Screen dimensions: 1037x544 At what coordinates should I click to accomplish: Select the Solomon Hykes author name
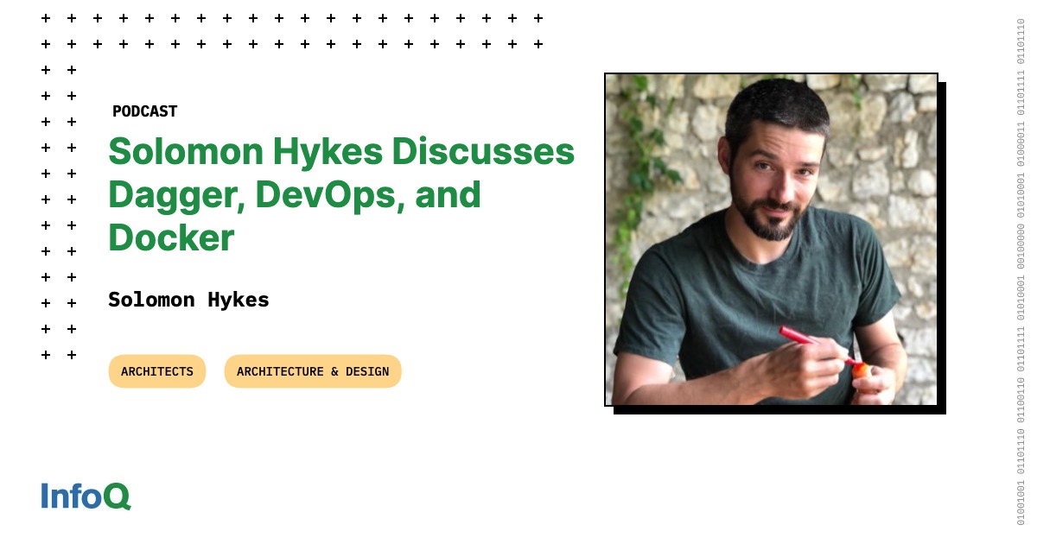coord(188,300)
